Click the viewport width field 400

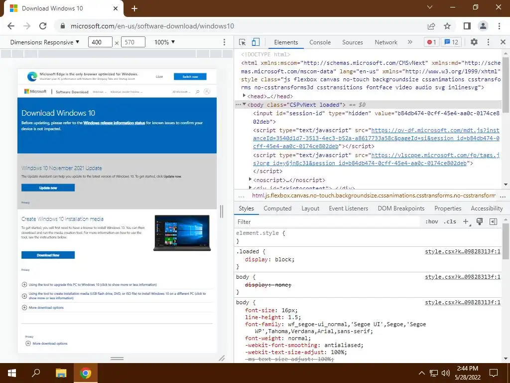[x=100, y=42]
